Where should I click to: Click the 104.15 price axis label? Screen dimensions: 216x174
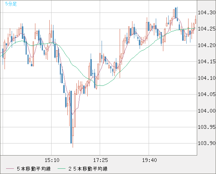tap(207, 61)
